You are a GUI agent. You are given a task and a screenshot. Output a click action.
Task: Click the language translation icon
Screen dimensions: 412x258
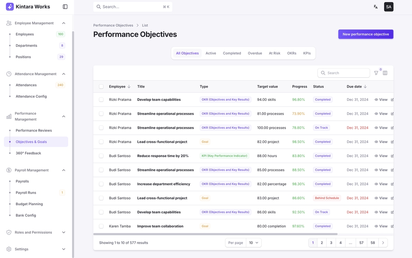pyautogui.click(x=376, y=7)
